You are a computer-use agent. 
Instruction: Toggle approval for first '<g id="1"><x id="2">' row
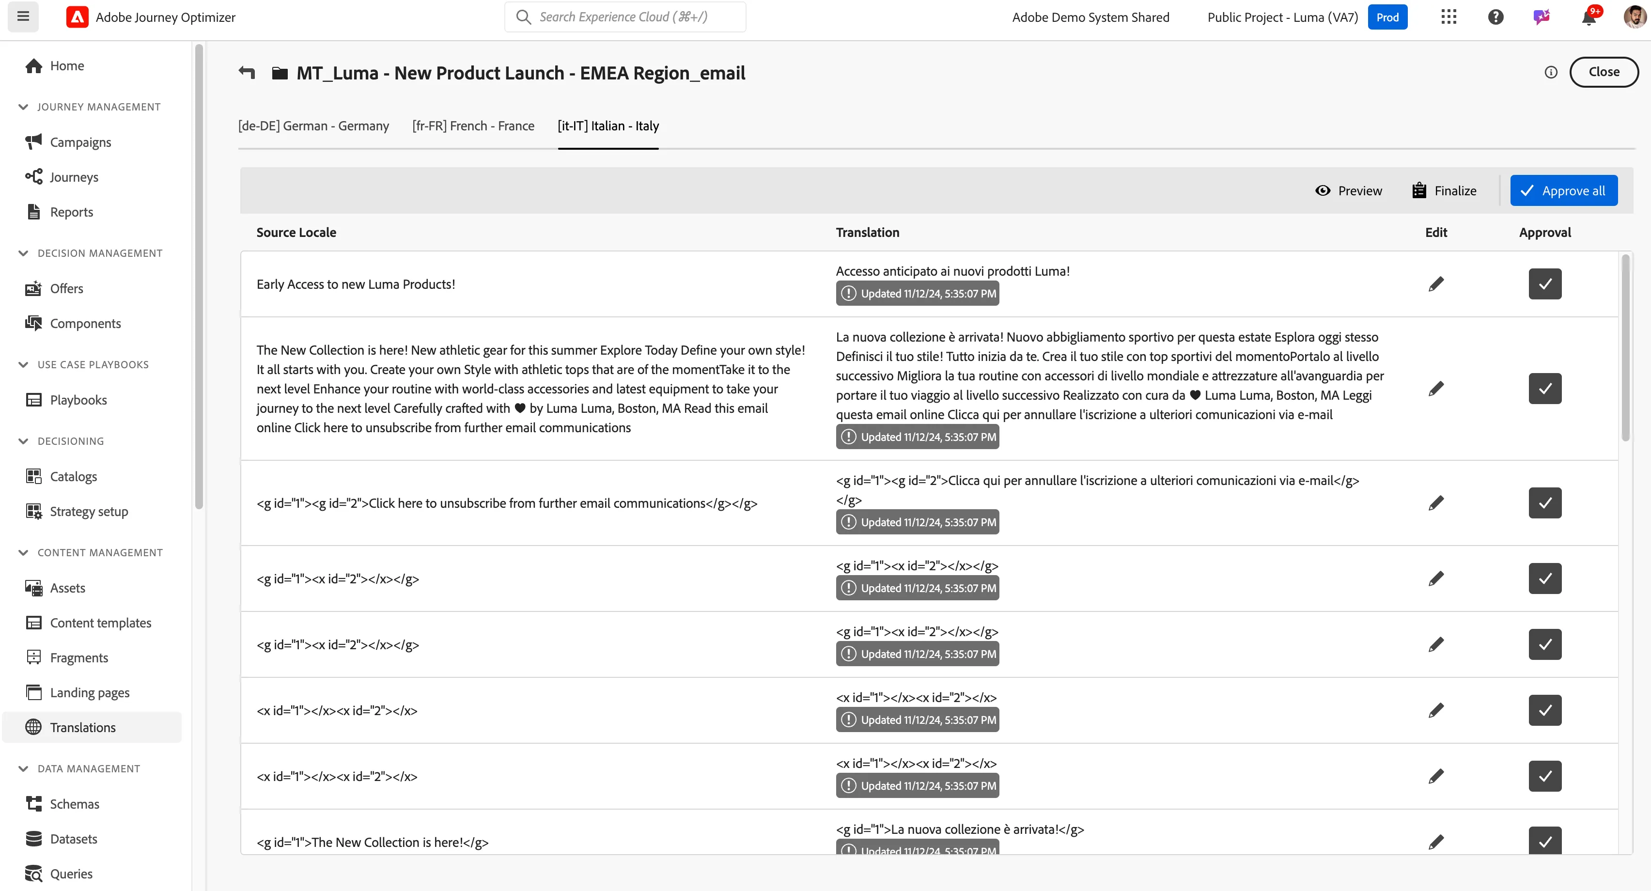tap(1544, 579)
